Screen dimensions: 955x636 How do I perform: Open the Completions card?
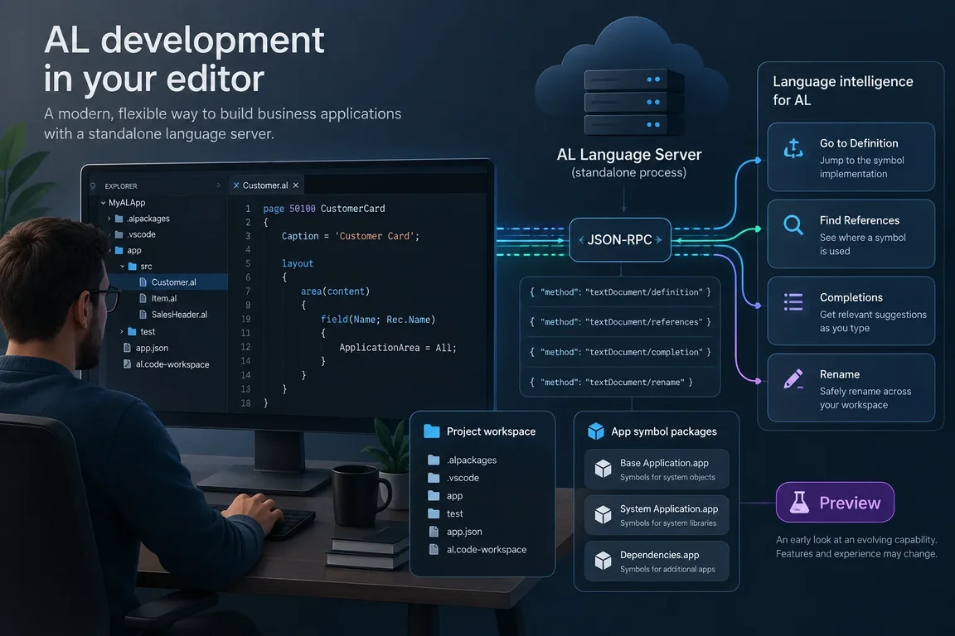[x=851, y=311]
